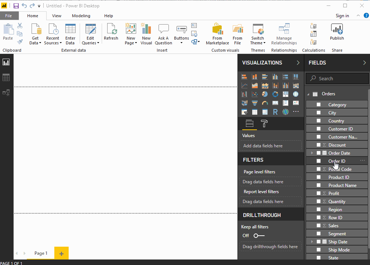Check the City field checkbox
The height and width of the screenshot is (265, 370).
[319, 113]
